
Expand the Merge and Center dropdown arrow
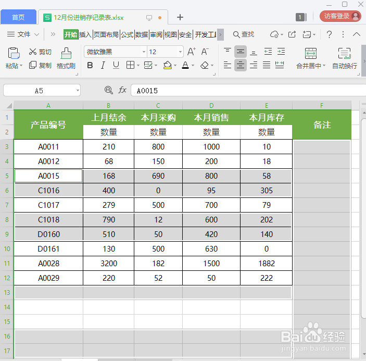coord(324,66)
